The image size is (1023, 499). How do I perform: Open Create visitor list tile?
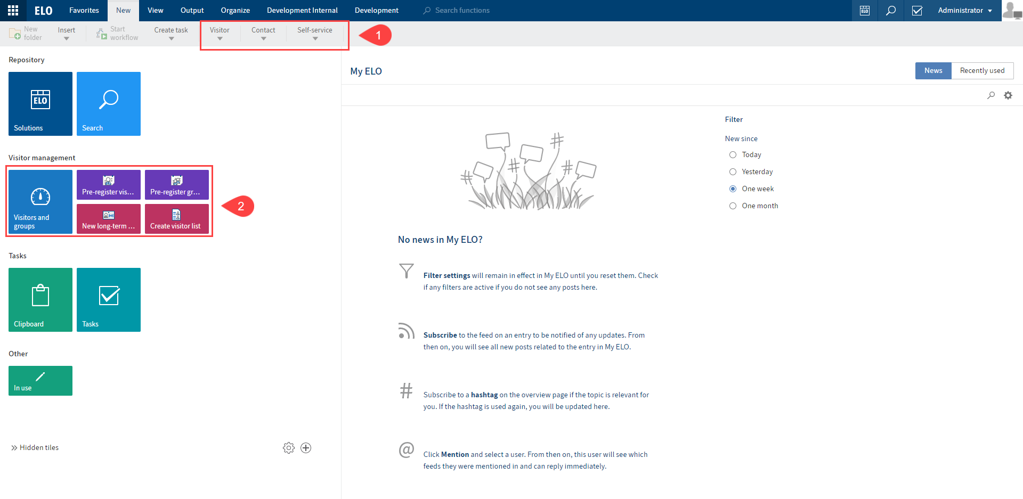(177, 219)
